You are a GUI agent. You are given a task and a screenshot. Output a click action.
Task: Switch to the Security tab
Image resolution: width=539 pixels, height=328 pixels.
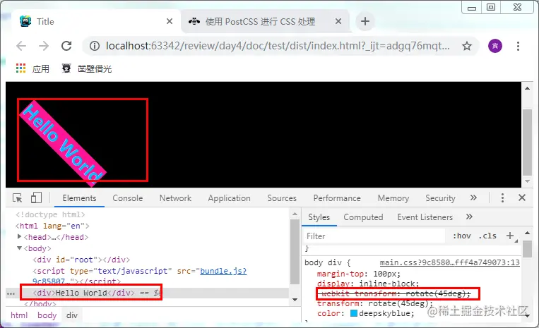[x=440, y=198]
